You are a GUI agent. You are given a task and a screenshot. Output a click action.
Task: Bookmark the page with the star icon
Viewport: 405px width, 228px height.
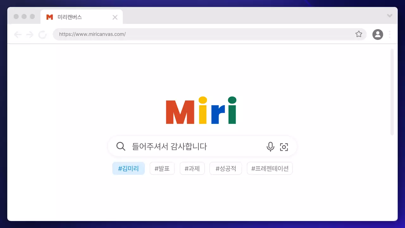(359, 34)
